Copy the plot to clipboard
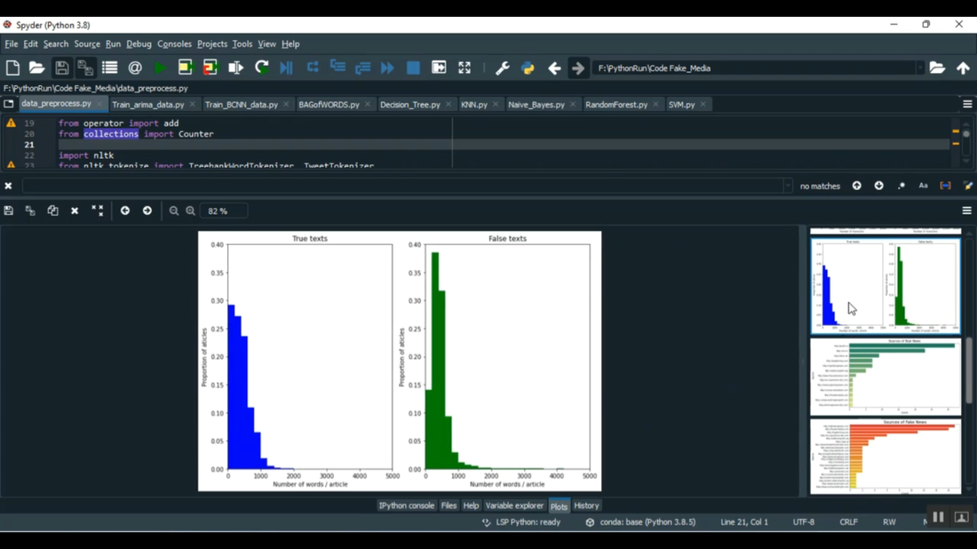977x549 pixels. (53, 211)
